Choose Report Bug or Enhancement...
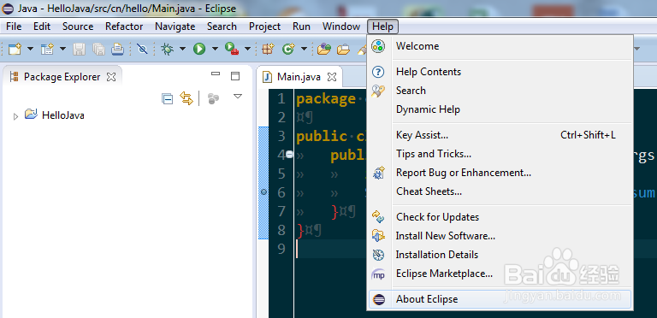 [500, 173]
